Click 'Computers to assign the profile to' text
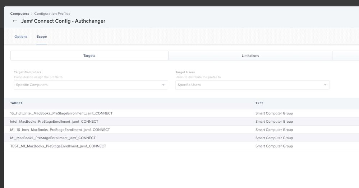The image size is (359, 188). pyautogui.click(x=38, y=77)
